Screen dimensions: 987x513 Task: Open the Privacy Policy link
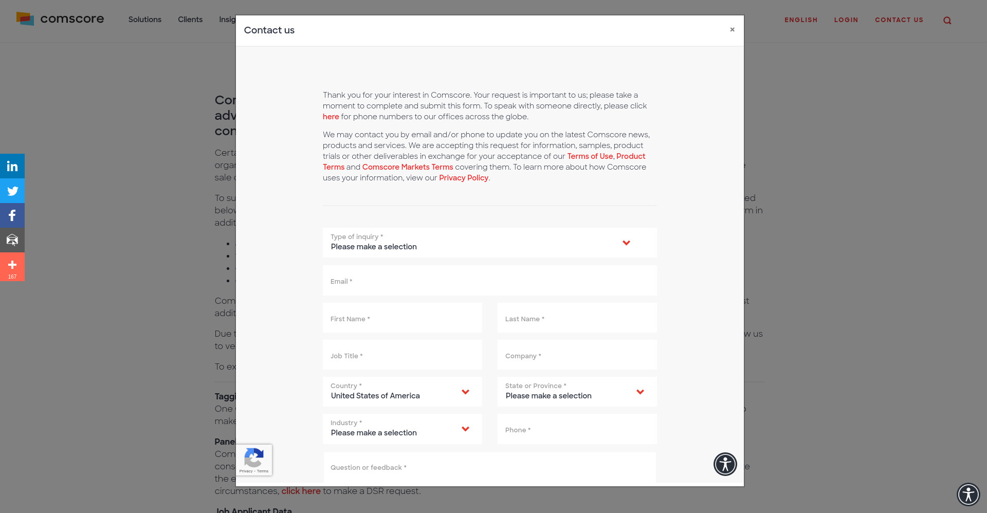pos(464,178)
